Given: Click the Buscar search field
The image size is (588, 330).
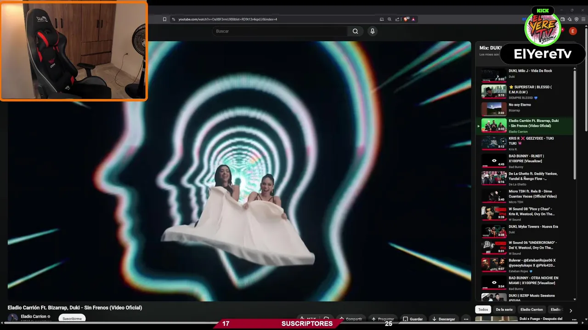Looking at the screenshot, I should click(x=280, y=31).
